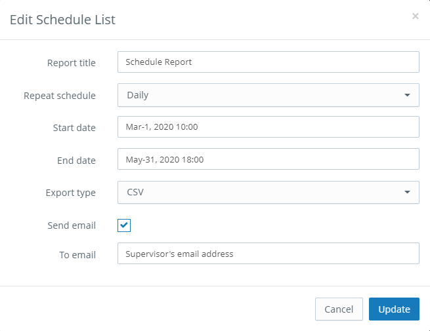Click the Report title text field
Viewport: 430px width, 331px height.
tap(269, 62)
